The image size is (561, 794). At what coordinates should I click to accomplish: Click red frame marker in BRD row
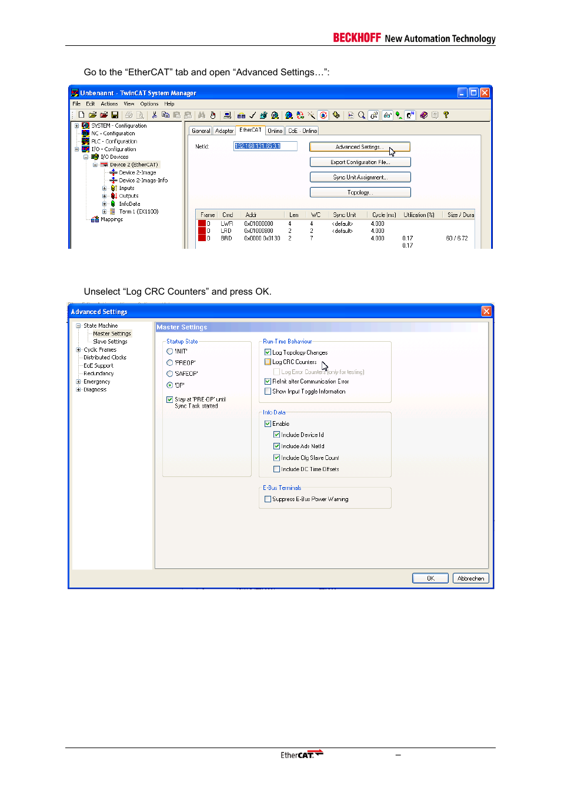[x=202, y=238]
